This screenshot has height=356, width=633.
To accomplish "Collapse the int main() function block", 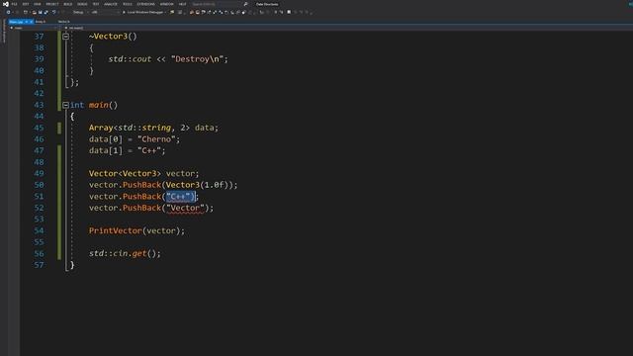I will click(65, 105).
